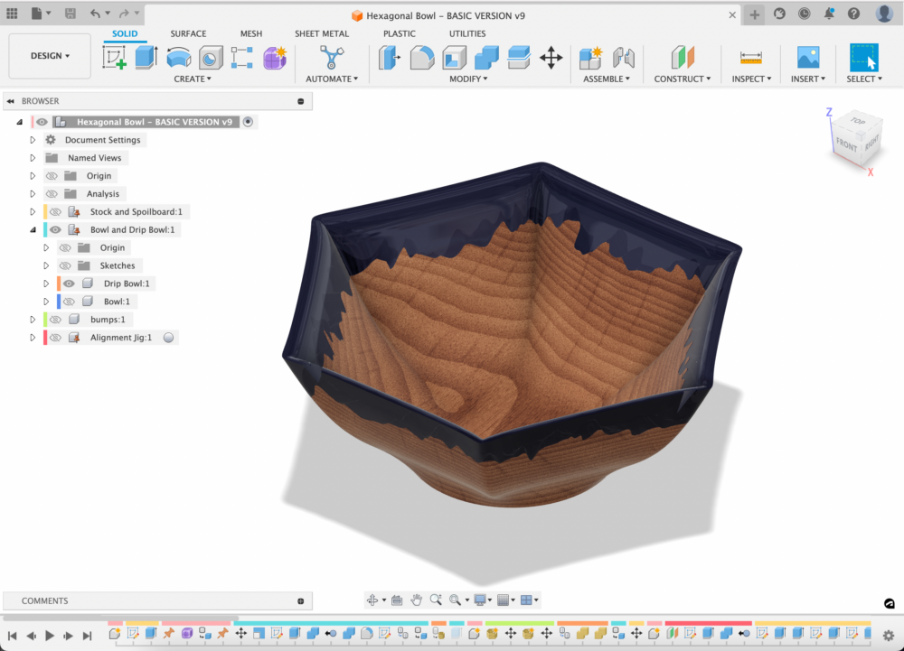Show the bumps:1 component
Viewport: 904px width, 651px height.
pos(55,320)
